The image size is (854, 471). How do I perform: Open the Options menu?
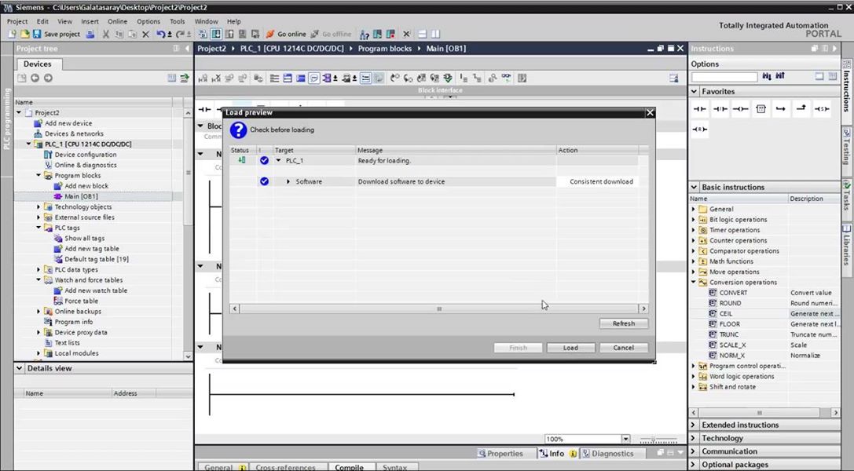[148, 21]
